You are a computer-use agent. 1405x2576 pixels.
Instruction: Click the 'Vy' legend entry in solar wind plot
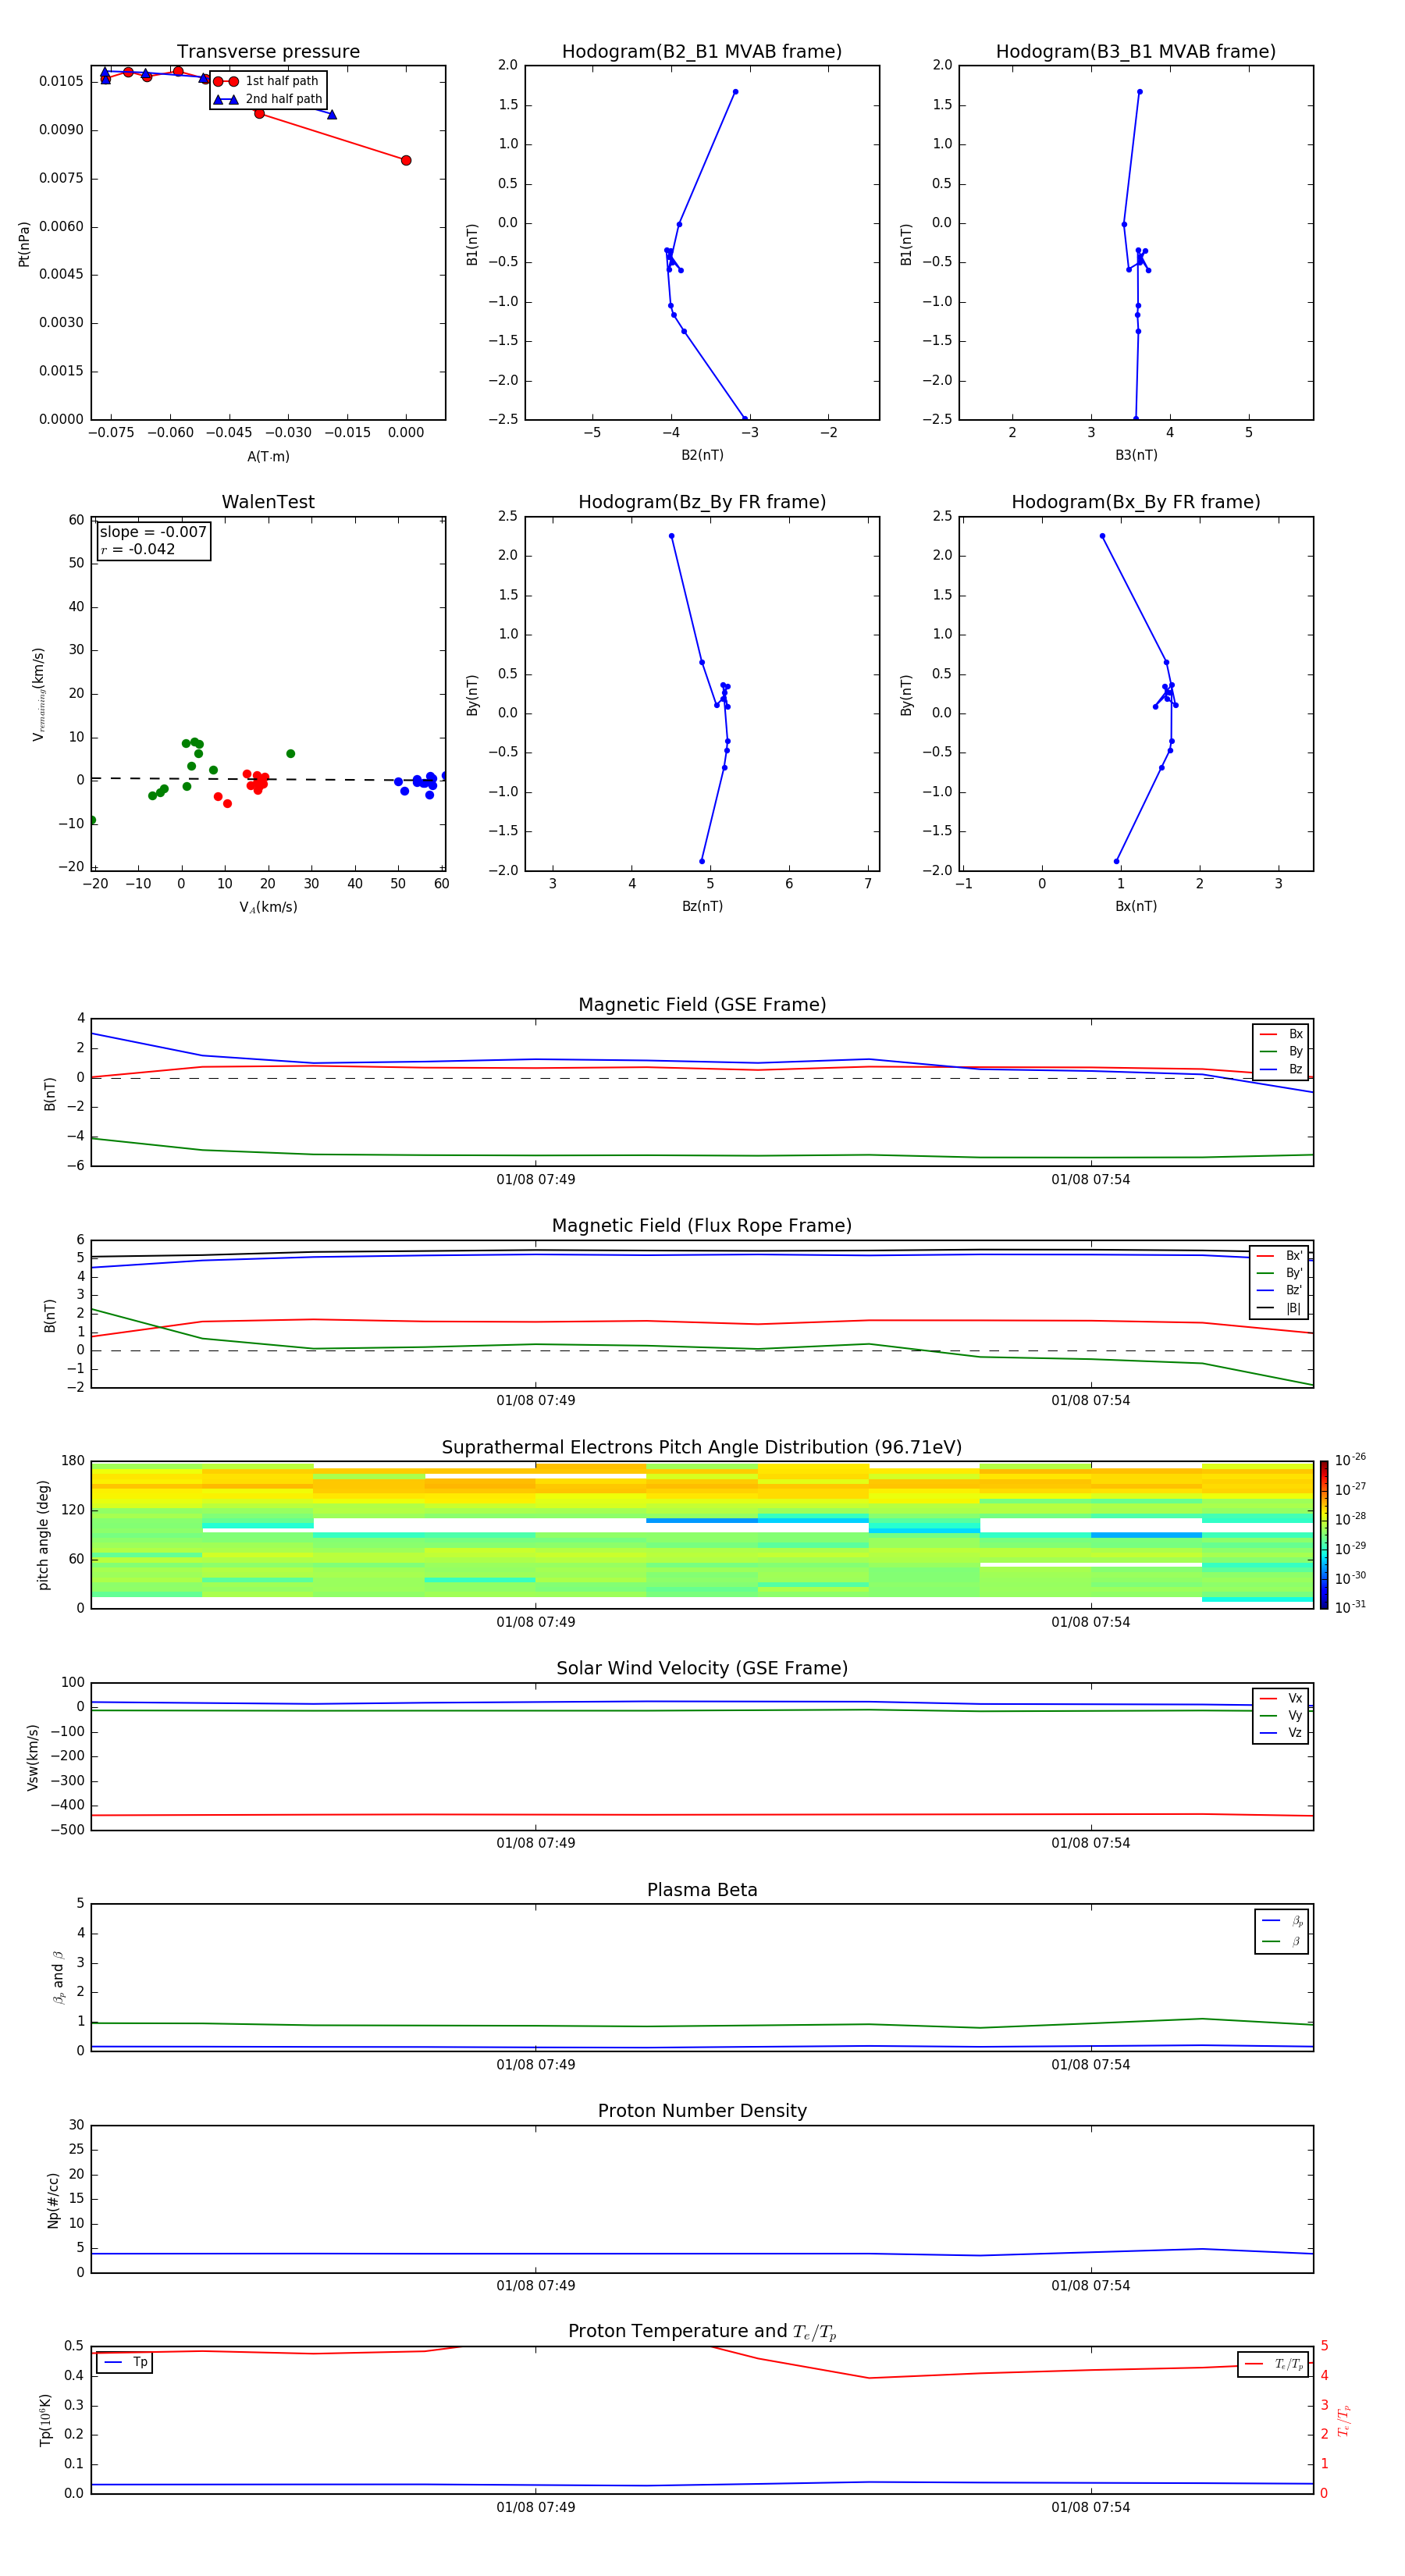tap(1281, 1715)
